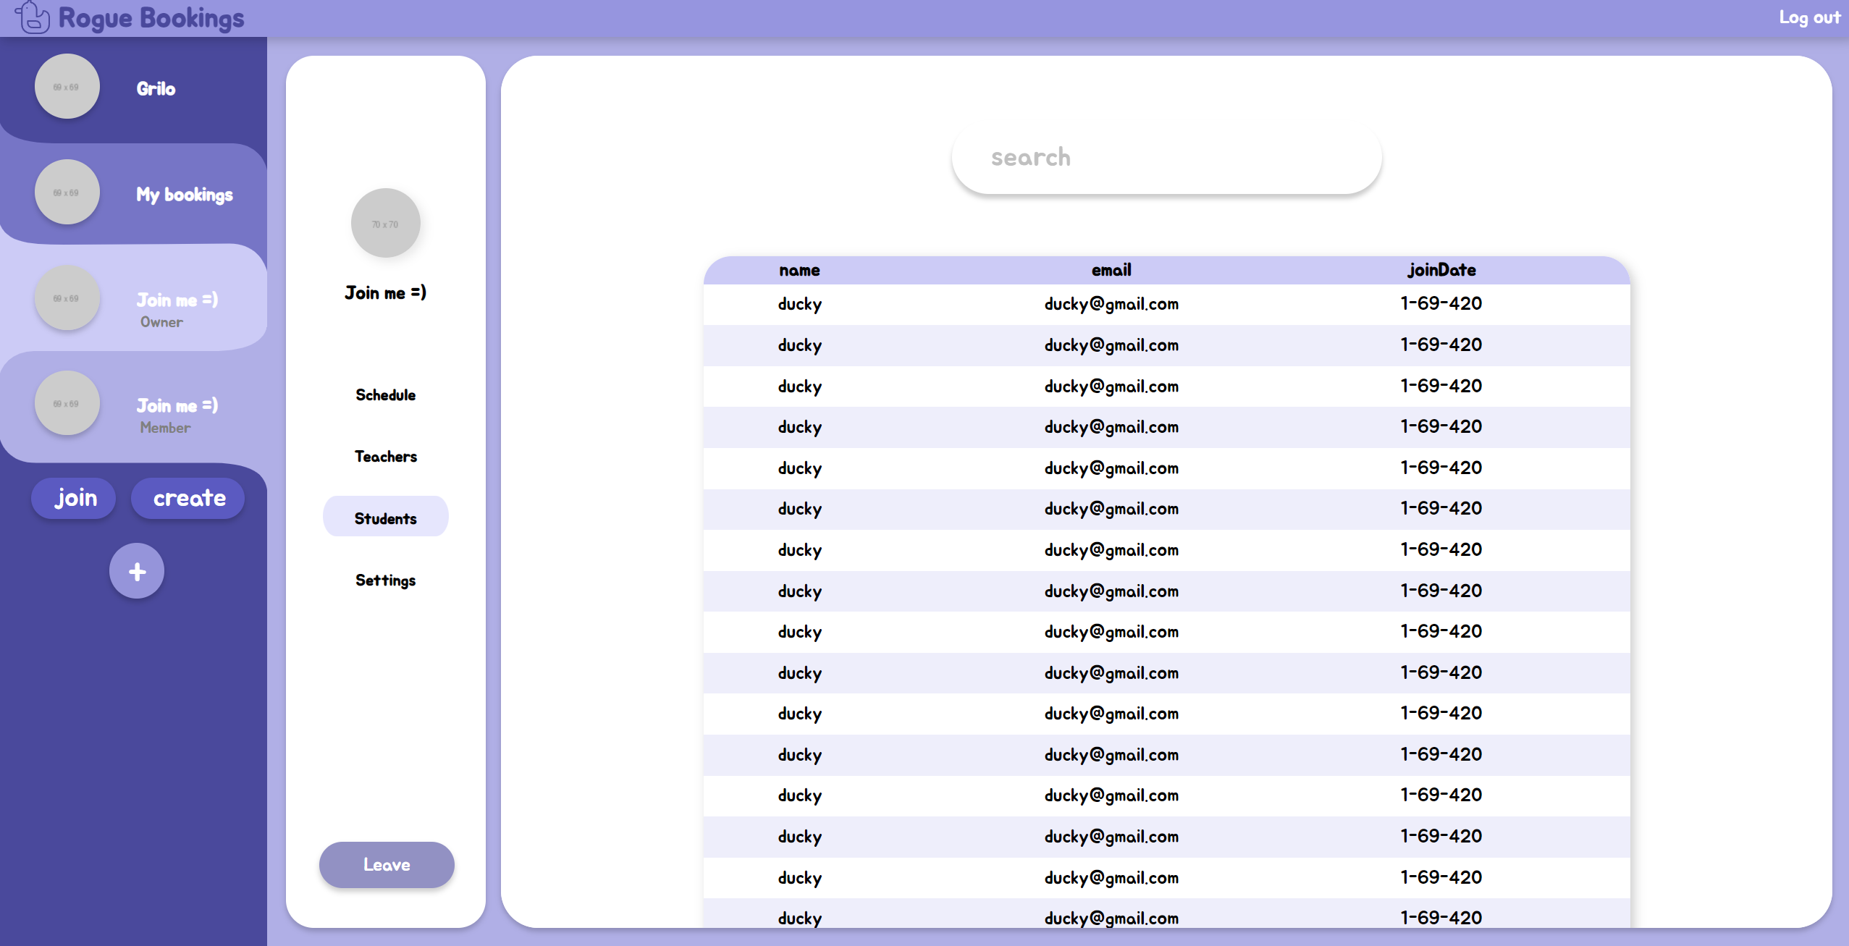Open the Grilo workspace avatar

point(67,85)
